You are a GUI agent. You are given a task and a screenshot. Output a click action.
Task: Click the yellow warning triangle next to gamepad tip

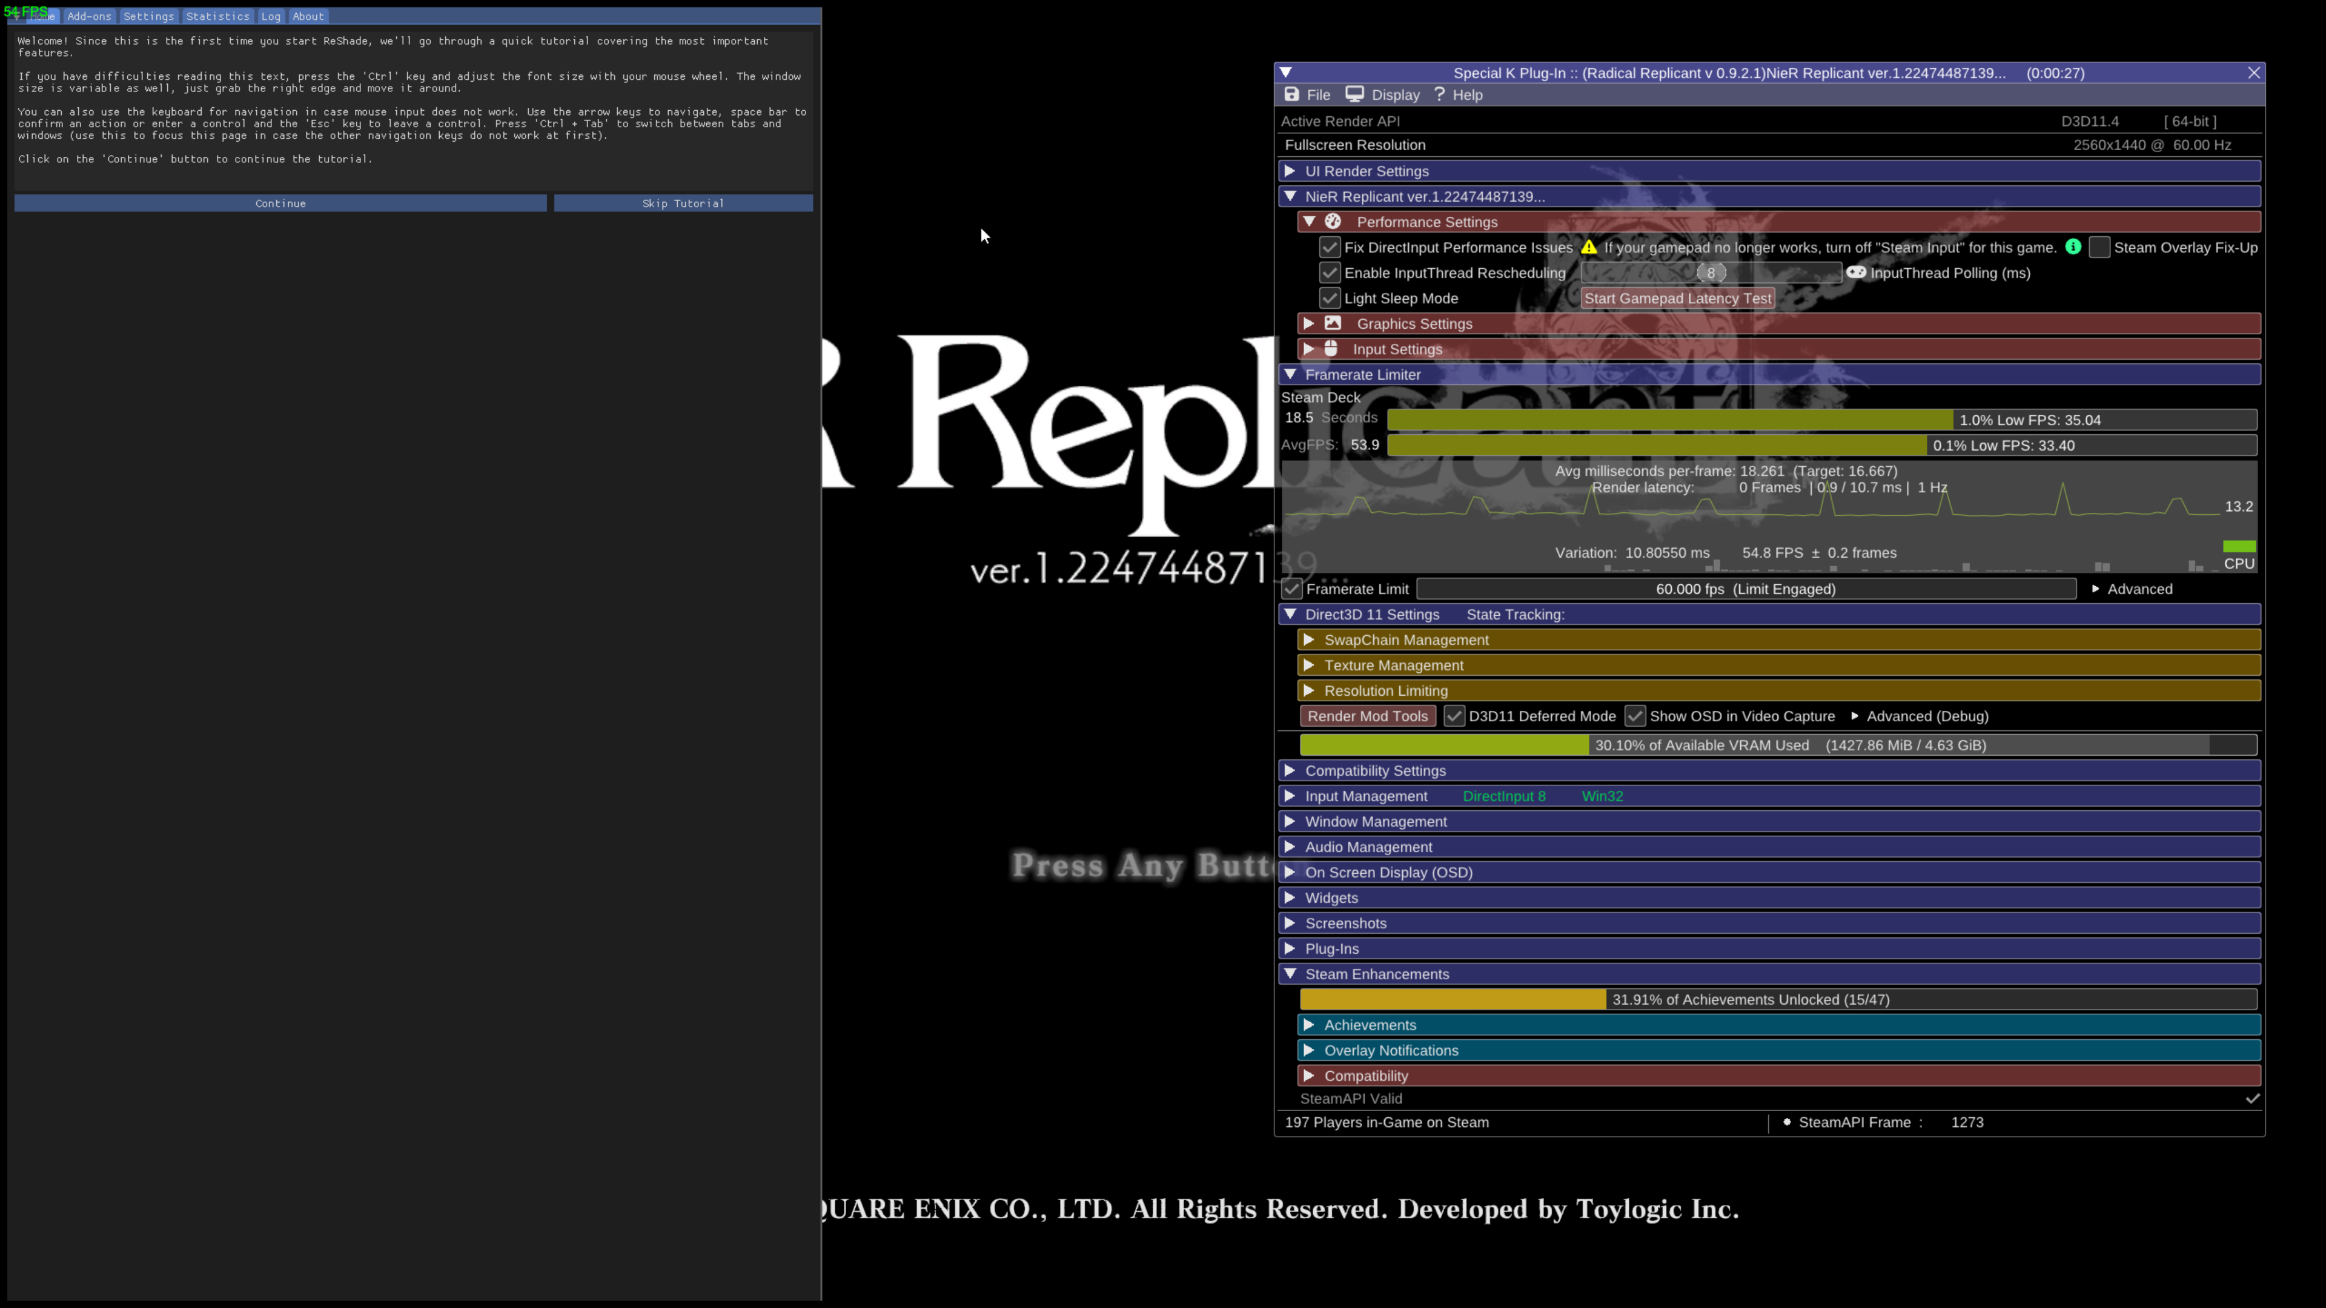(1588, 246)
